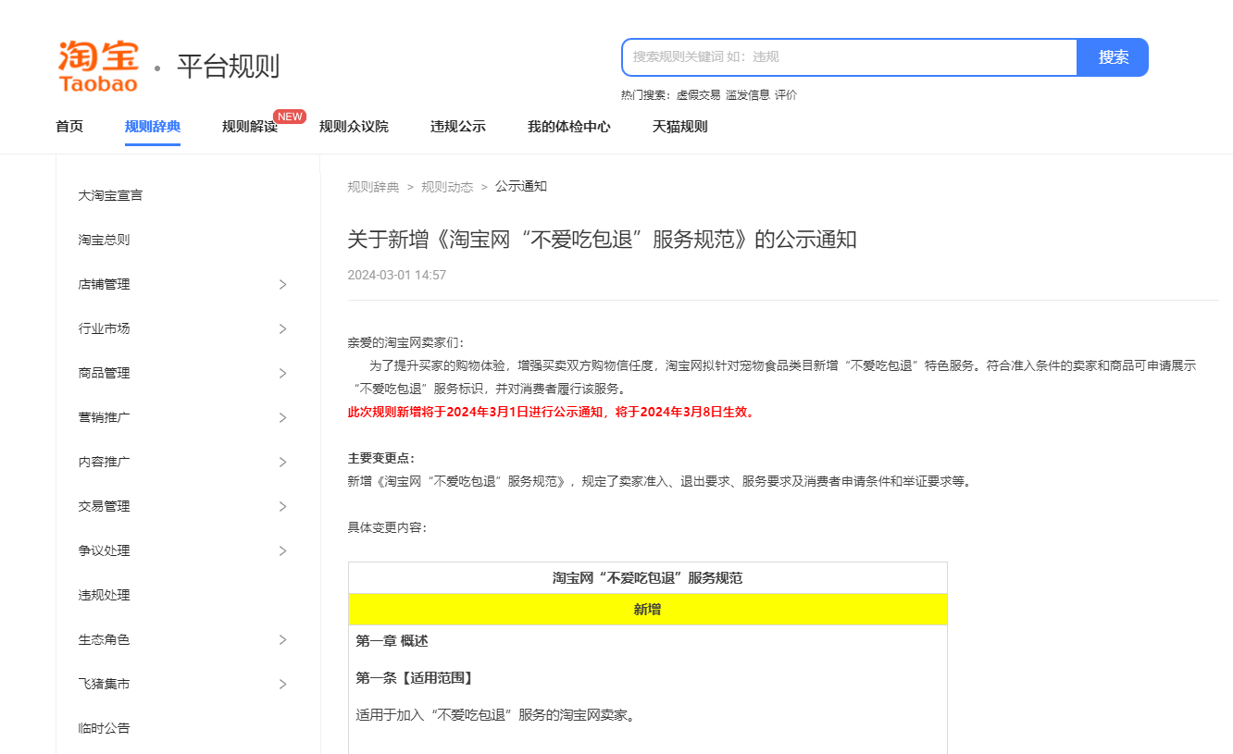Expand the 店铺管理 sidebar chevron

click(283, 284)
